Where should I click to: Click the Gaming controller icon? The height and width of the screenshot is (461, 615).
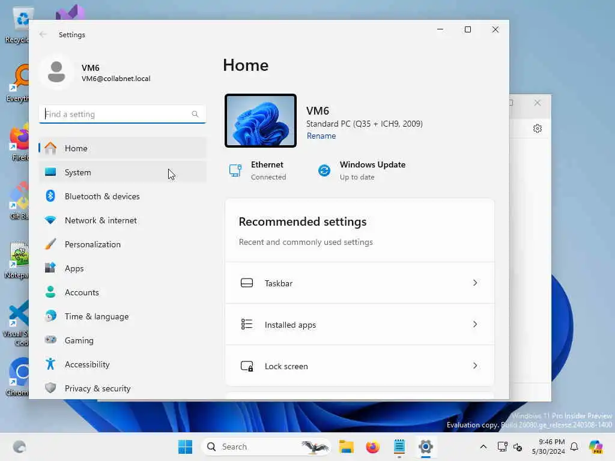click(x=50, y=340)
